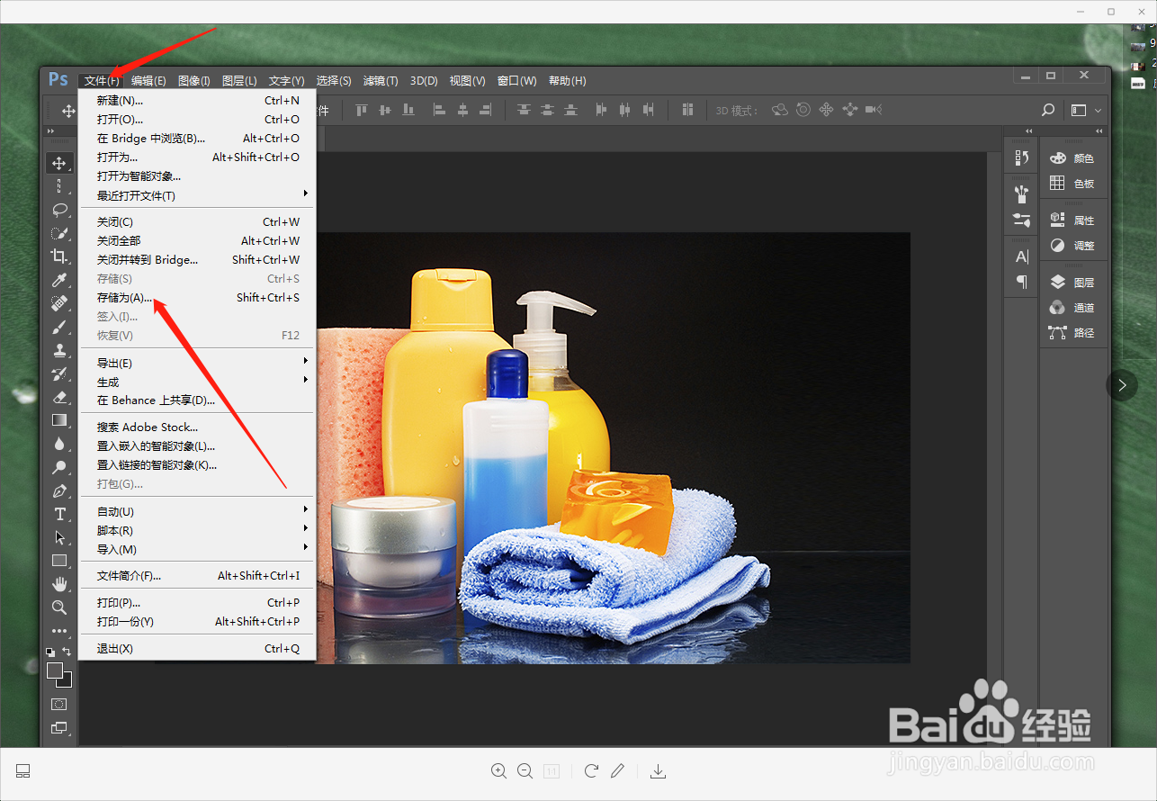Select the Move tool in the tools panel
The width and height of the screenshot is (1157, 801).
coord(59,163)
